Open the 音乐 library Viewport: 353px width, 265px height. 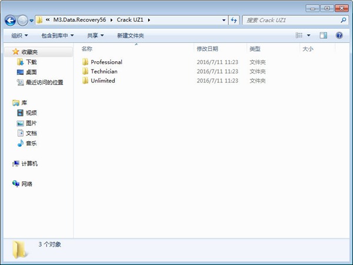[x=31, y=143]
